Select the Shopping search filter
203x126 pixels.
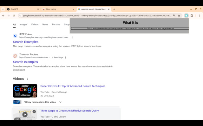(x=67, y=25)
